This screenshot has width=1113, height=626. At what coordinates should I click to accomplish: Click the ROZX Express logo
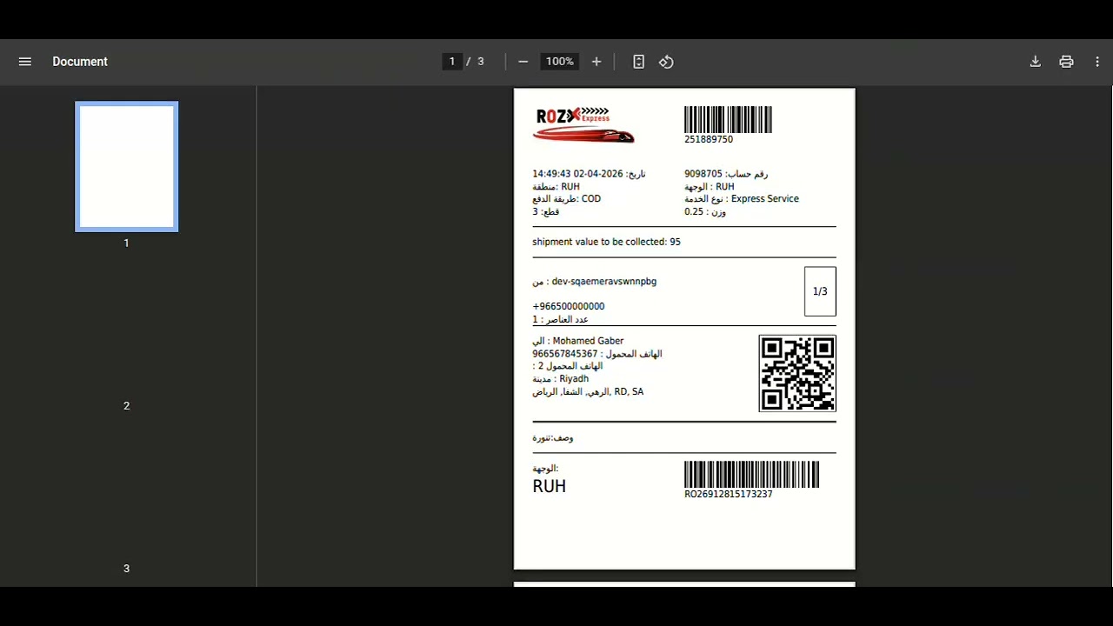tap(583, 124)
